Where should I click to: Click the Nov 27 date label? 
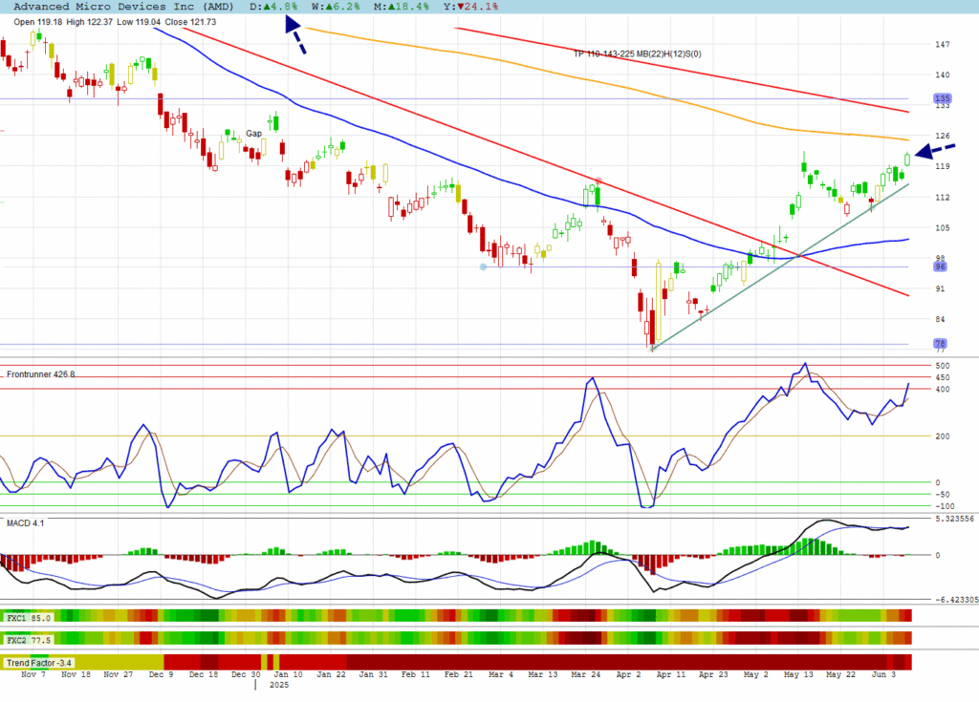(118, 674)
